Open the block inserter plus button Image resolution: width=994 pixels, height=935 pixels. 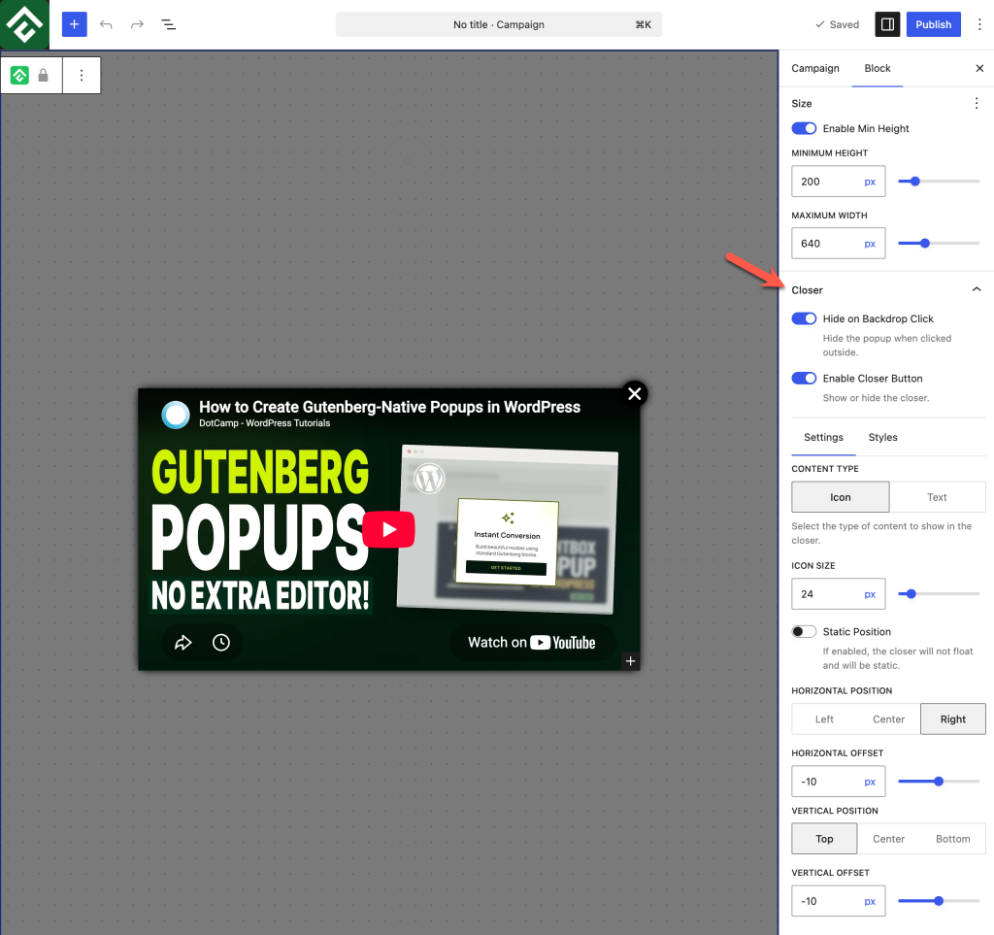coord(74,24)
